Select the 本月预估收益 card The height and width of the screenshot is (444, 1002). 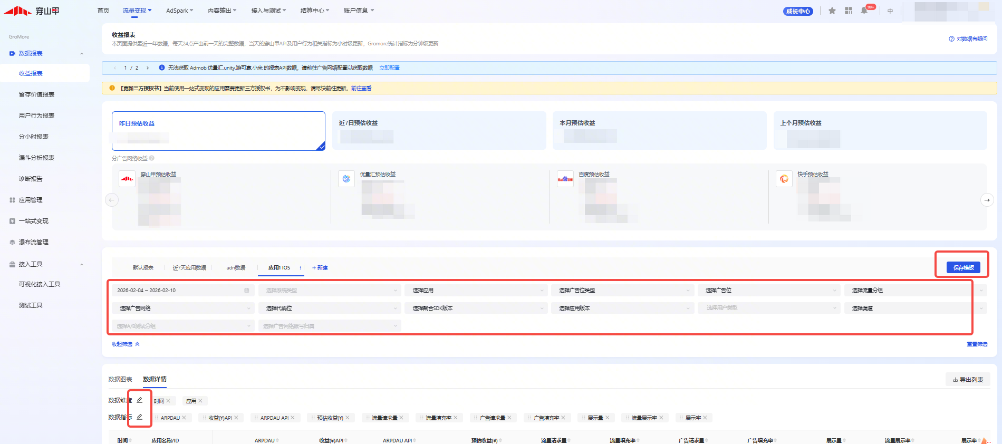659,131
